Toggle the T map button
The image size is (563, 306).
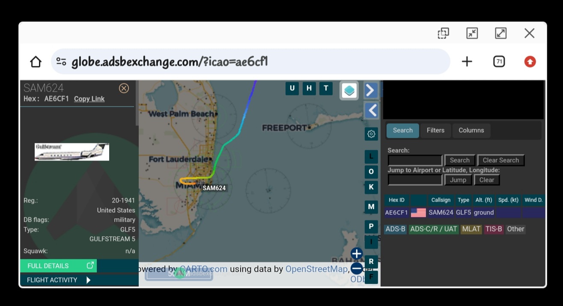coord(326,88)
